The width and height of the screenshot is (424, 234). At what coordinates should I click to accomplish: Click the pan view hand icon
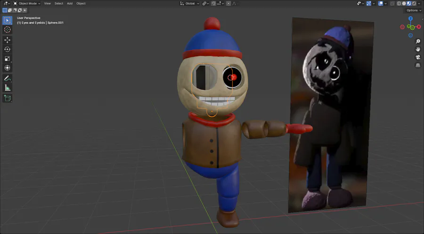pyautogui.click(x=418, y=49)
